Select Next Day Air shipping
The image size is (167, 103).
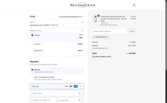point(32,50)
